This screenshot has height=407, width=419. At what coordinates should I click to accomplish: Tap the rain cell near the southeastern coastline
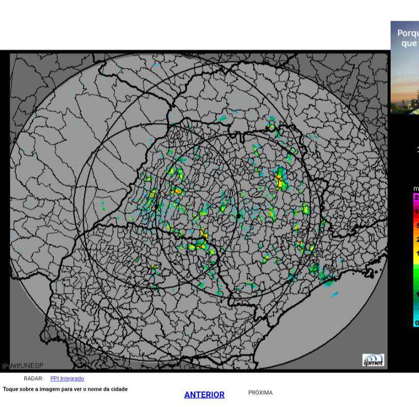[325, 277]
